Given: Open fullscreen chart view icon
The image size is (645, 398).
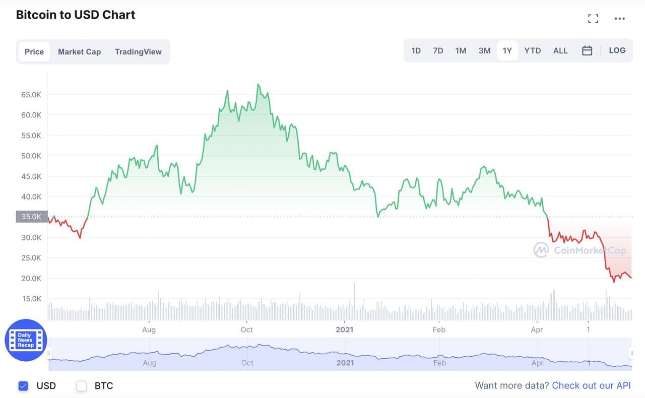Looking at the screenshot, I should click(x=593, y=19).
